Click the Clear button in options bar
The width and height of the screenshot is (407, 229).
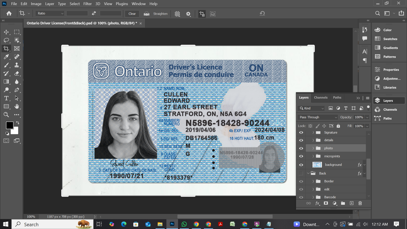(132, 14)
